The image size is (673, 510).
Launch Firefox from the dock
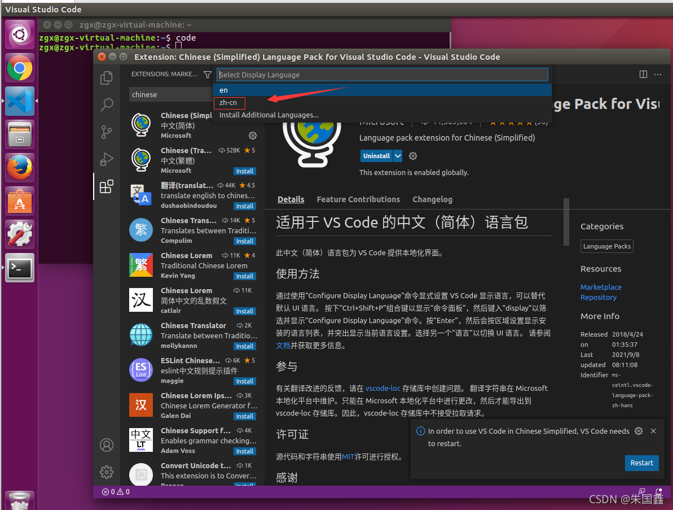pyautogui.click(x=20, y=168)
